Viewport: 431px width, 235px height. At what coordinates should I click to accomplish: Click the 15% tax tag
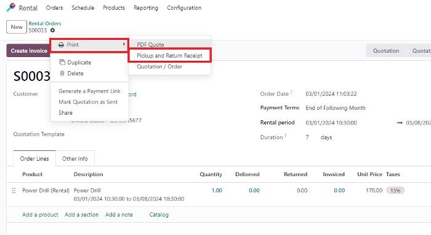coord(395,191)
